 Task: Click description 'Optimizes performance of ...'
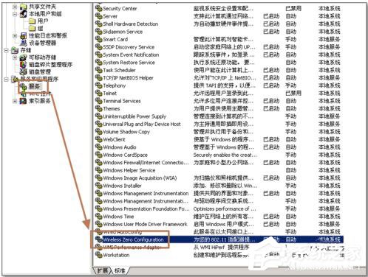click(x=225, y=208)
